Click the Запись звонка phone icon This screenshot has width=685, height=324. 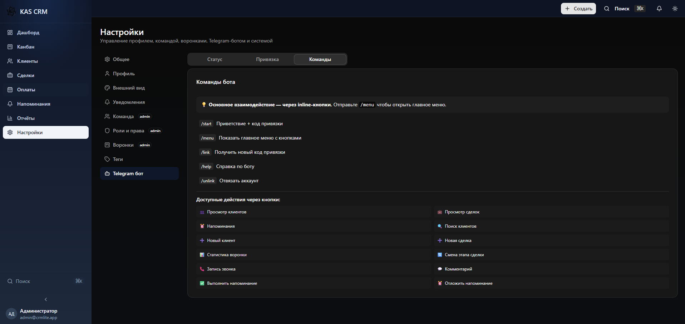202,269
